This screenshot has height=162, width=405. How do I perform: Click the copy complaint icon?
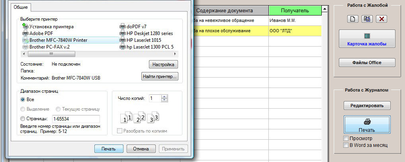tap(367, 19)
